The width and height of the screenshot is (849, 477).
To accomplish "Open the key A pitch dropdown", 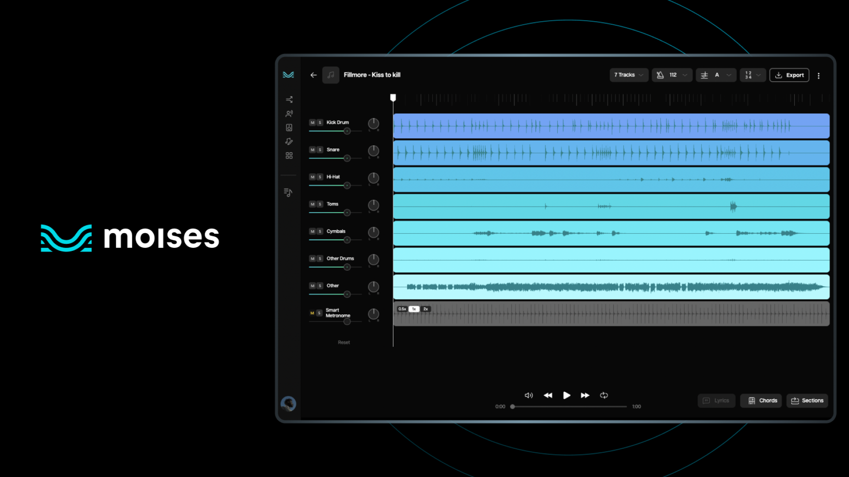I will click(x=716, y=75).
